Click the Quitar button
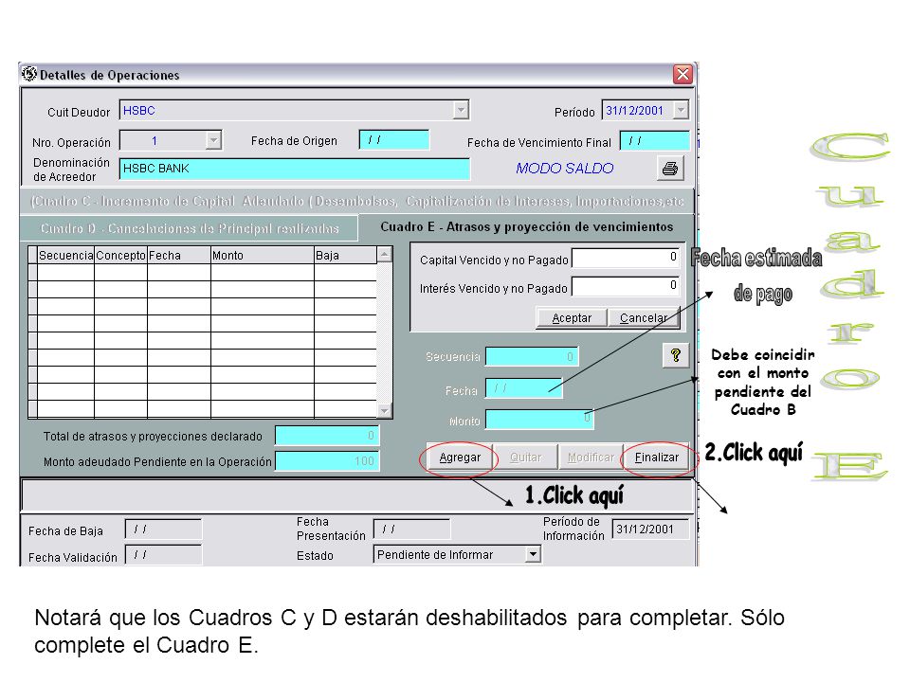 [525, 458]
